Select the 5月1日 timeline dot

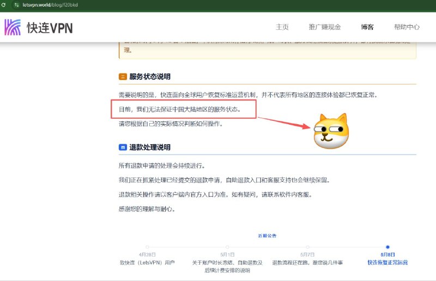(227, 247)
